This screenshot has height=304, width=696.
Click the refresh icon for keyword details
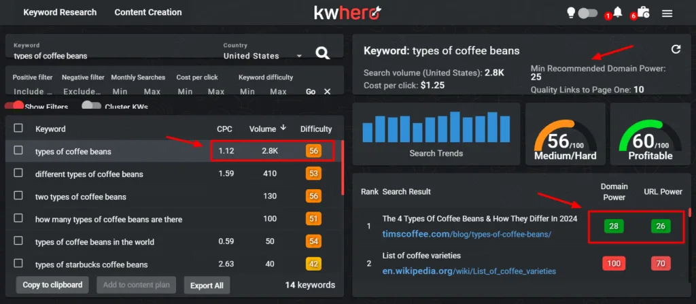pos(676,49)
